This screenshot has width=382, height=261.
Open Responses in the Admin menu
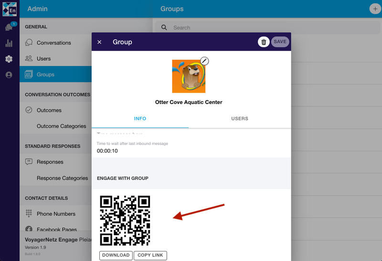pos(56,162)
